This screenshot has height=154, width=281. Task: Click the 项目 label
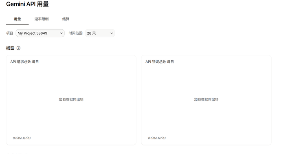pos(9,33)
